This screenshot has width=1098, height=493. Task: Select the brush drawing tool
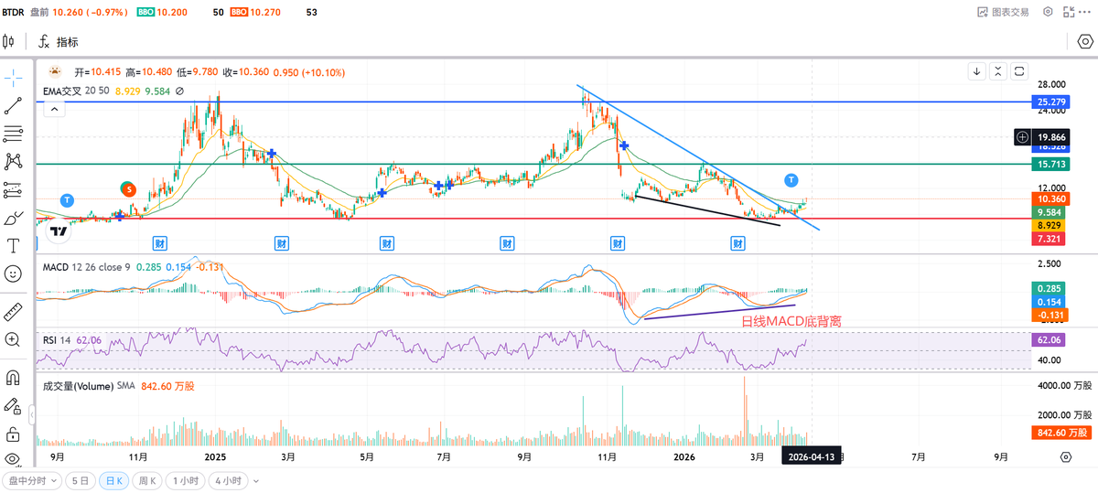pos(13,219)
